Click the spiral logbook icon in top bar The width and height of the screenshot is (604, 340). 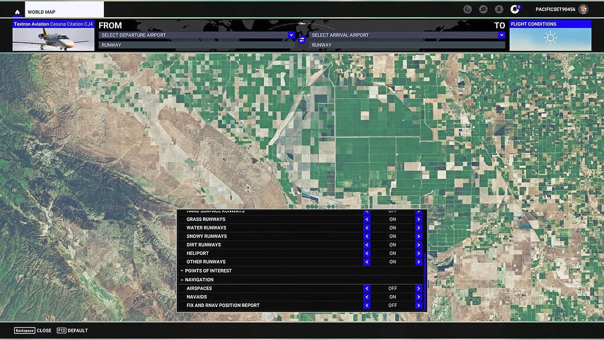coord(469,8)
